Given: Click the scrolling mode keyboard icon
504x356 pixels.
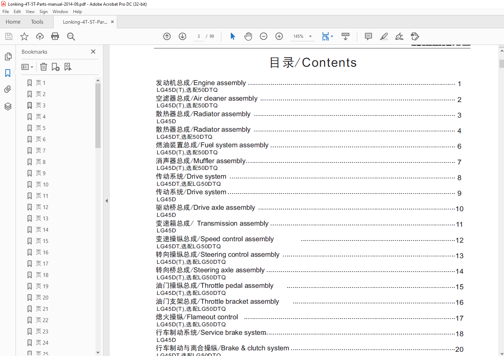Looking at the screenshot, I should pos(346,36).
